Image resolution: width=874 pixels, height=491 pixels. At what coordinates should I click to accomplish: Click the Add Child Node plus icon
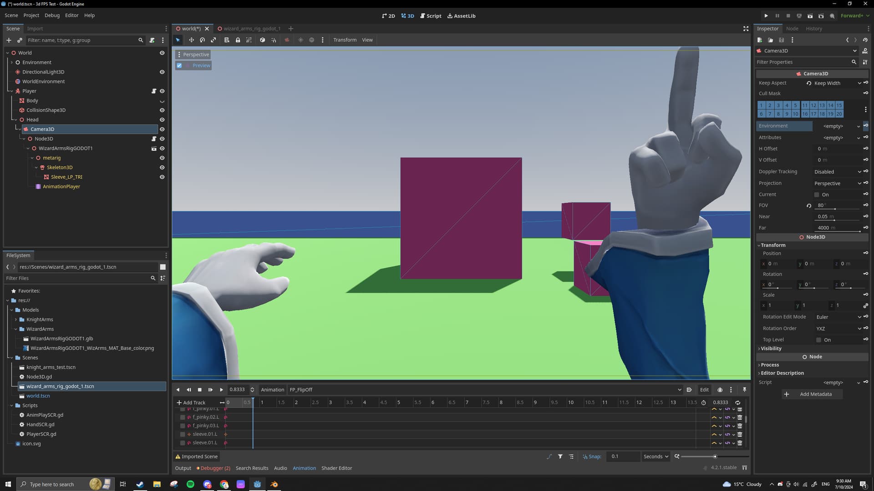9,40
